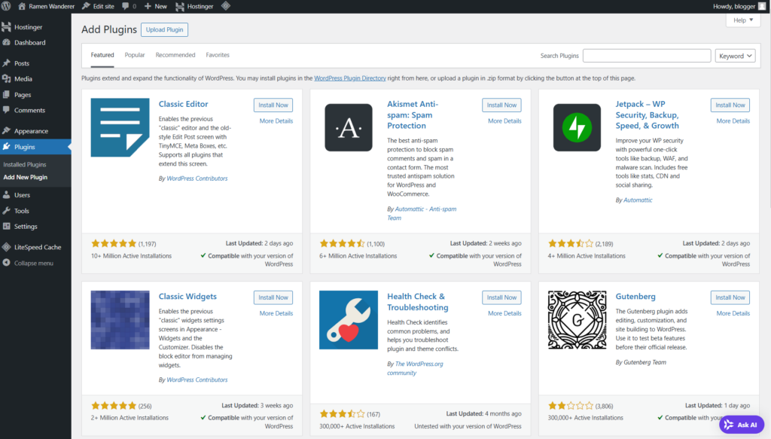The width and height of the screenshot is (771, 439).
Task: Click inside the Search Plugins field
Action: click(x=646, y=55)
